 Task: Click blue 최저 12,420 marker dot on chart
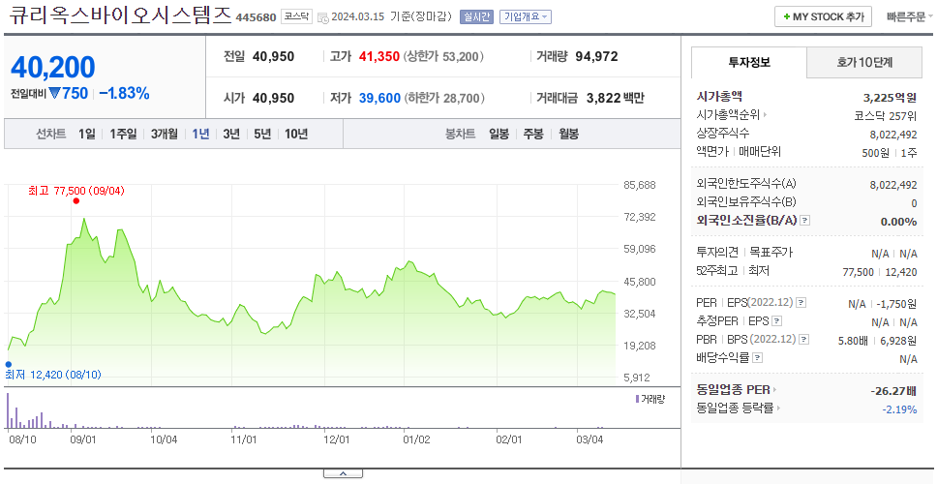[9, 365]
